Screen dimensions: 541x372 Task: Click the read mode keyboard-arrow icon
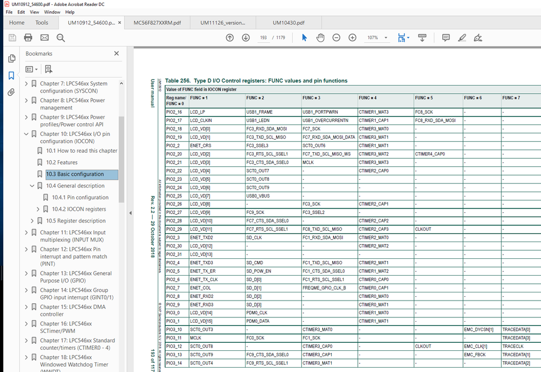[x=422, y=37]
